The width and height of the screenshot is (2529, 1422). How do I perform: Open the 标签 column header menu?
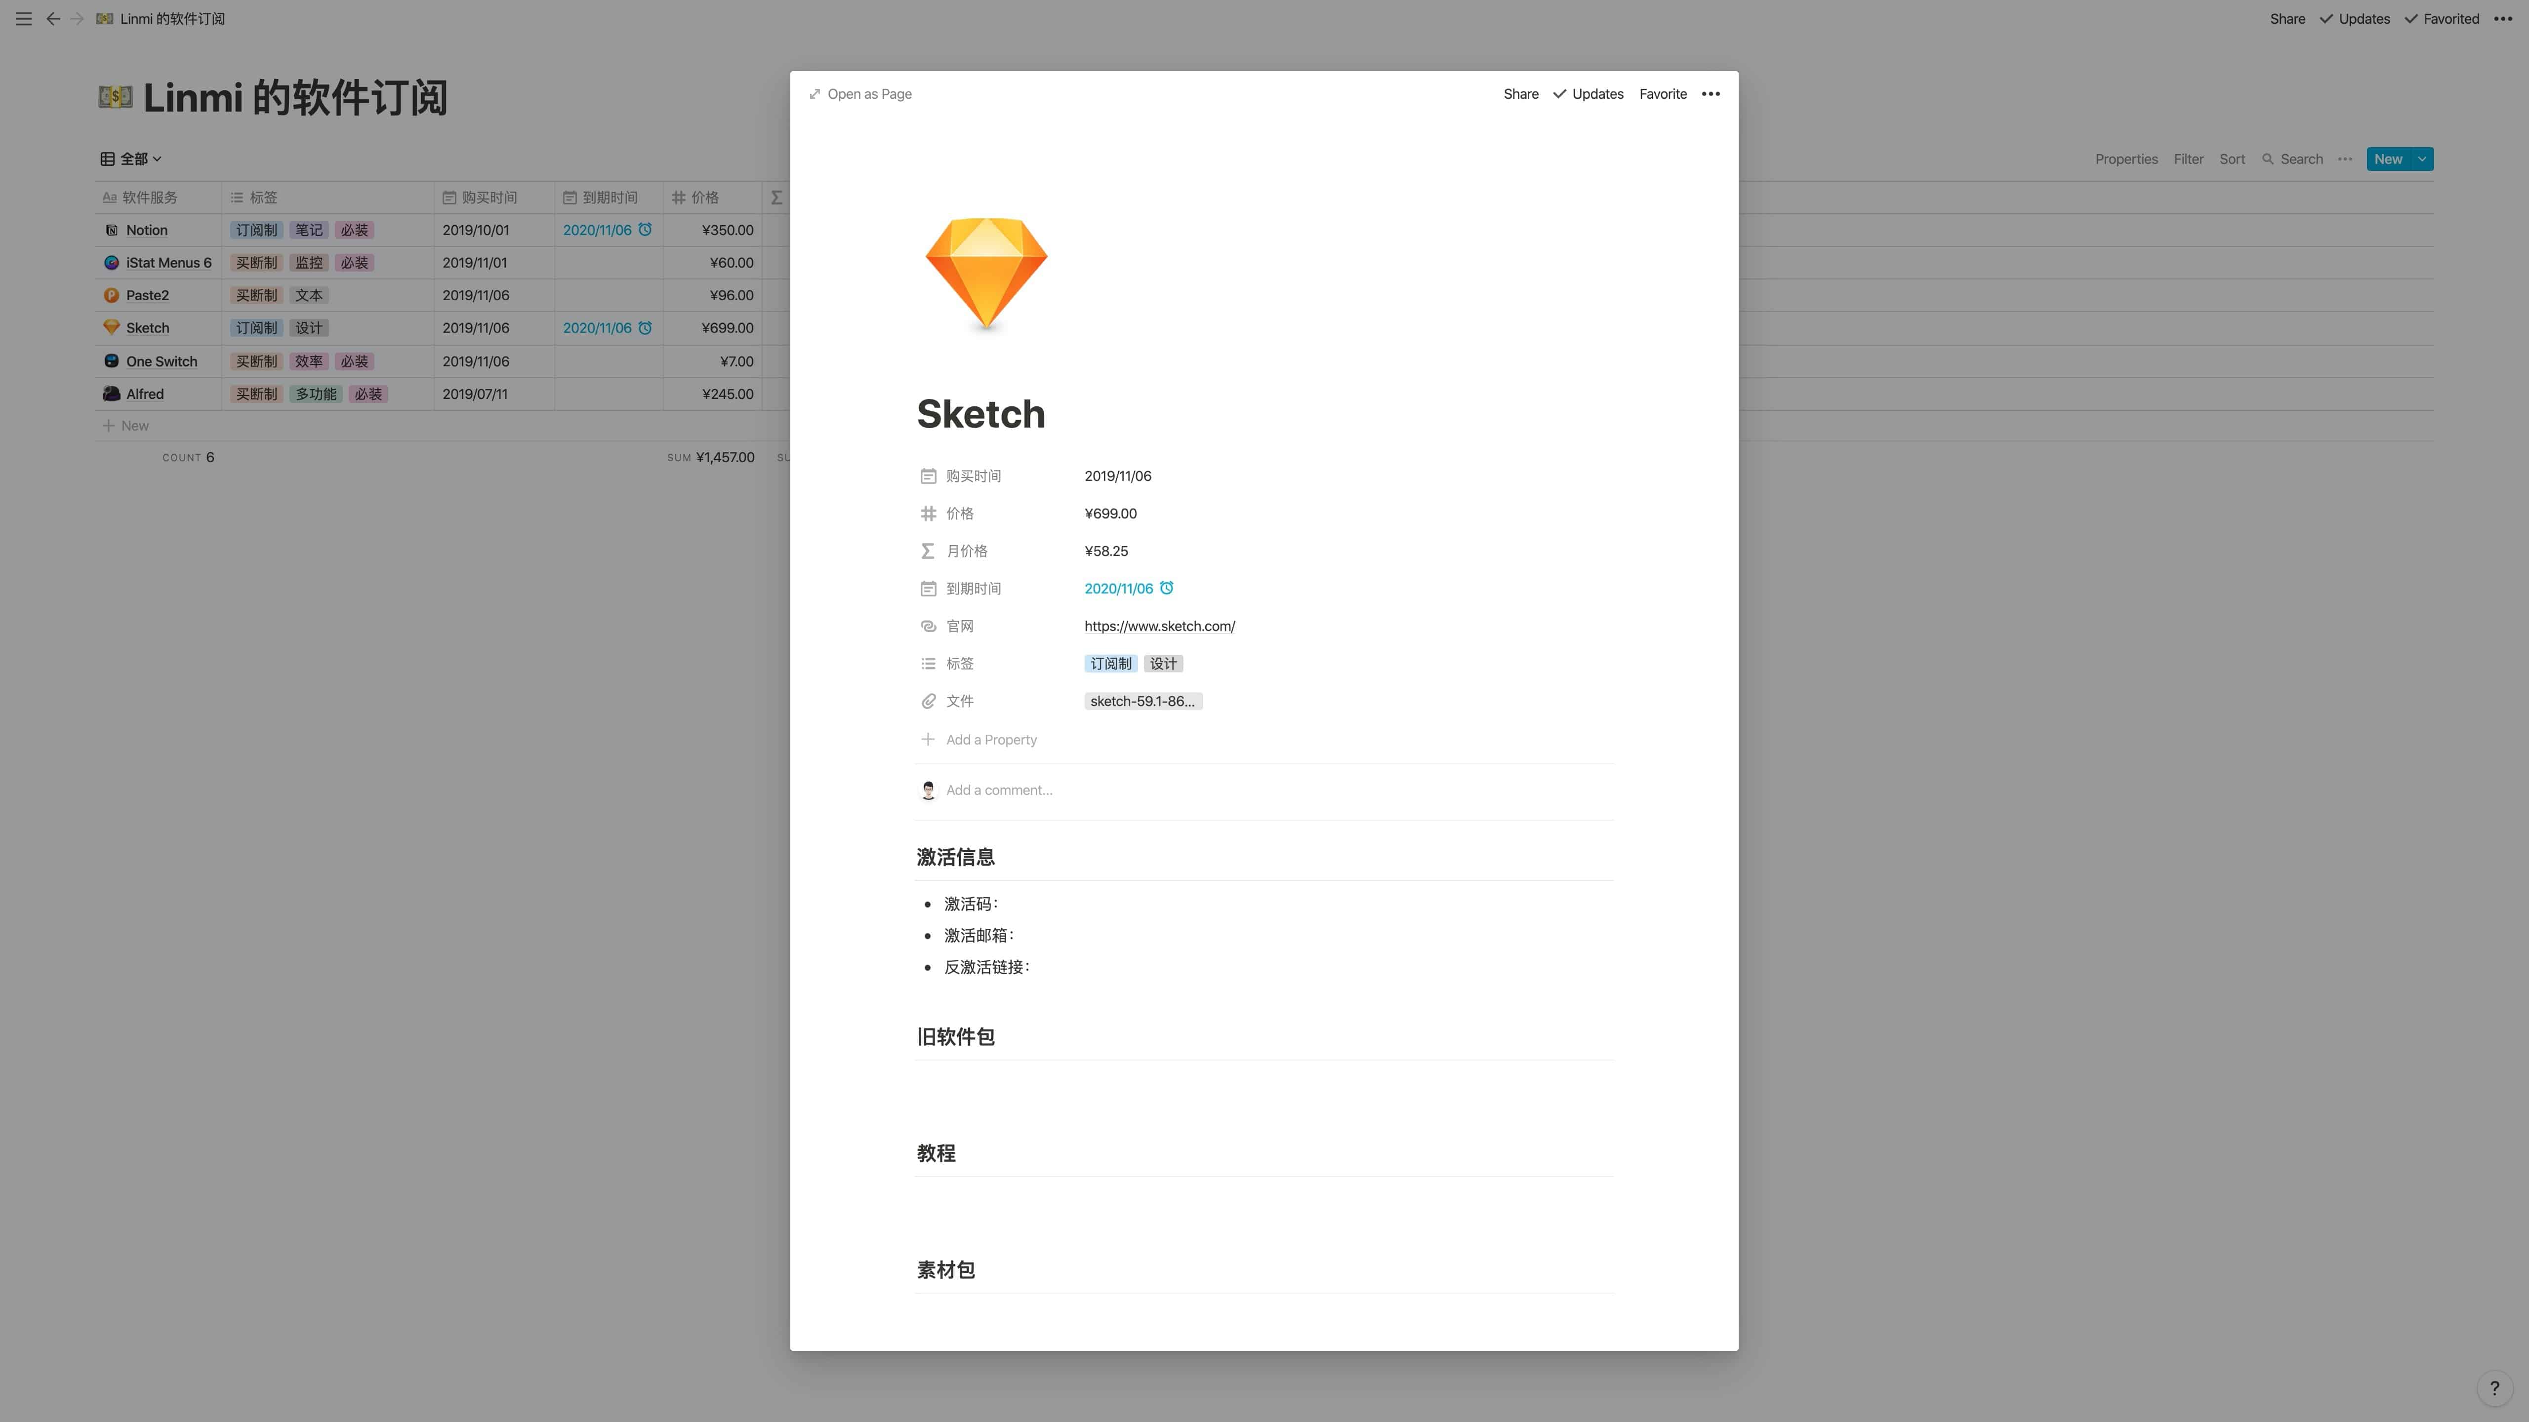point(328,197)
